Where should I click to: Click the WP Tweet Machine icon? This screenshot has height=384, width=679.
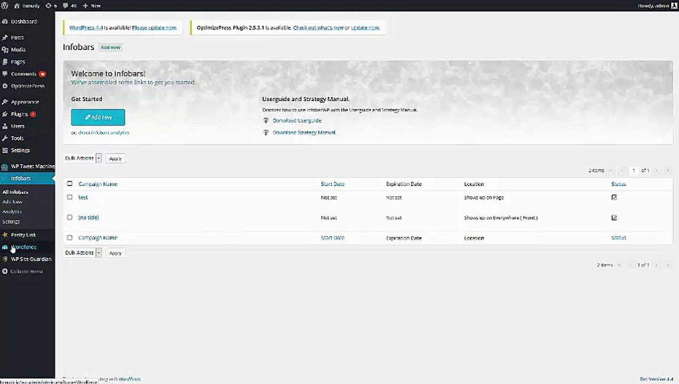[5, 166]
